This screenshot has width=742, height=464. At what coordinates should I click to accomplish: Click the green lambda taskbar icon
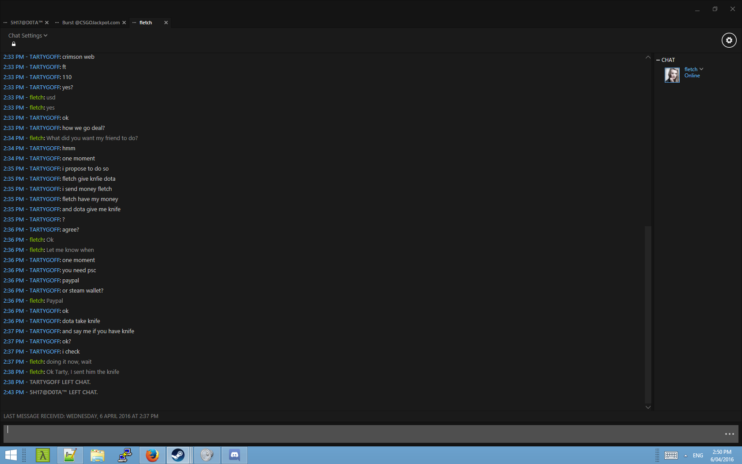43,455
